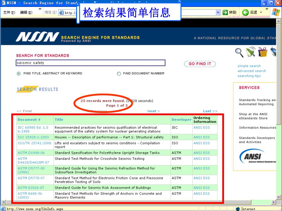Click the Internet zone globe icon

tap(238, 209)
